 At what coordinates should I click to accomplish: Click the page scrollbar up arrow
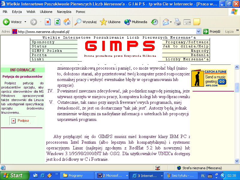[237, 67]
